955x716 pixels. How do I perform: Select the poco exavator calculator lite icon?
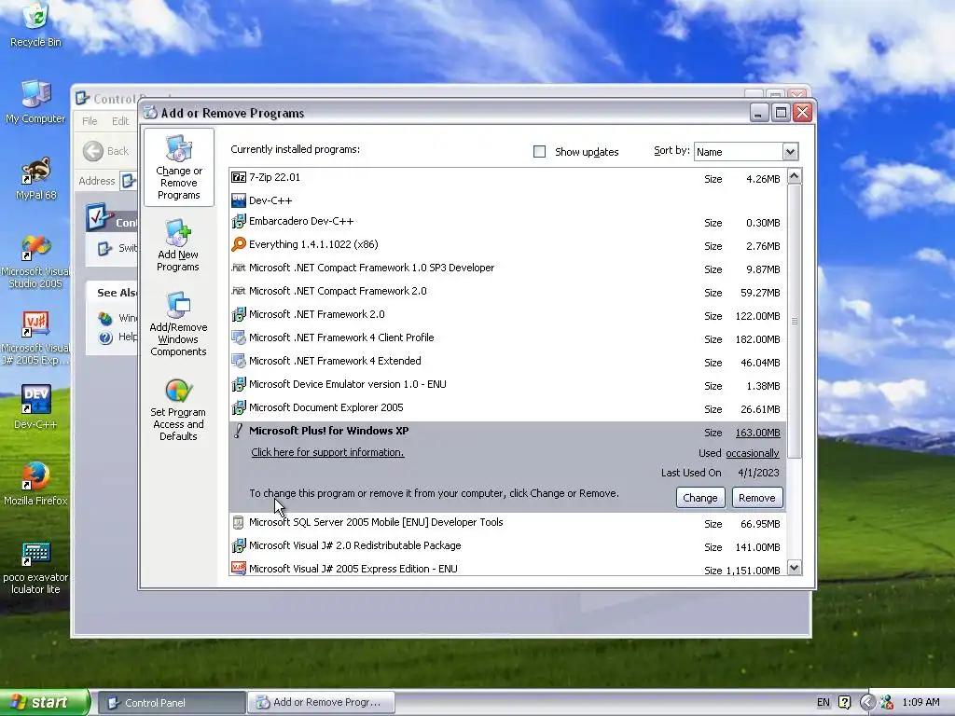point(35,568)
